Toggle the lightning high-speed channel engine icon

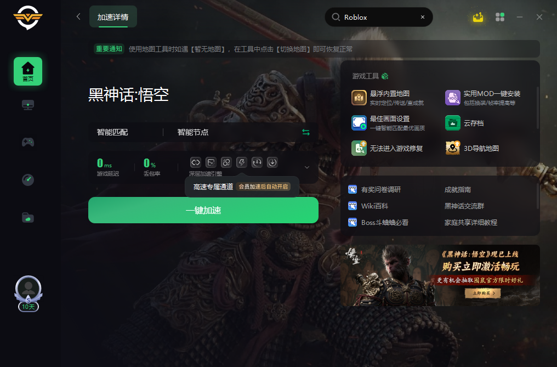[x=242, y=162]
